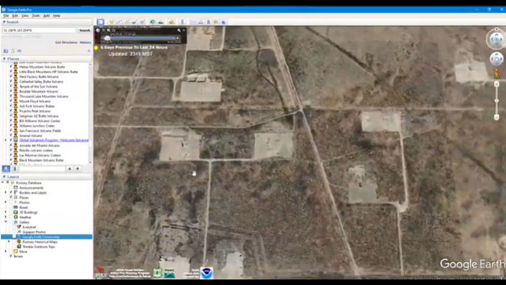Click the zoom slider on the map

pyautogui.click(x=497, y=101)
